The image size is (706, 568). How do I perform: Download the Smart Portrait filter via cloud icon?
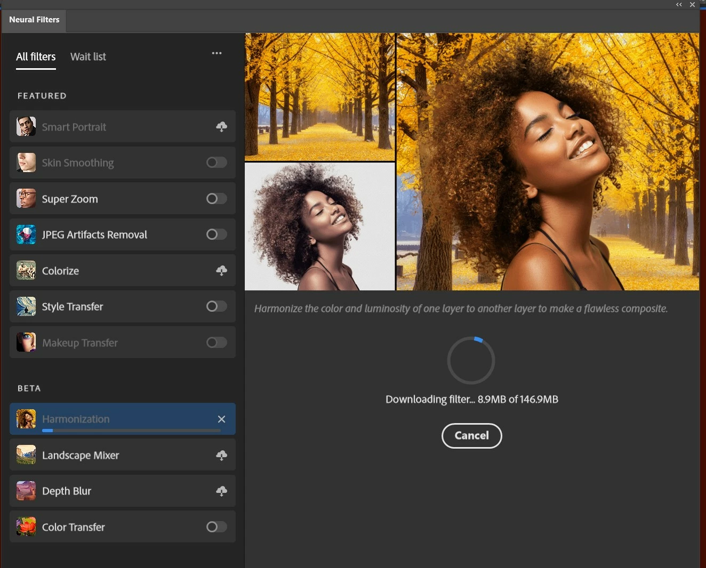pyautogui.click(x=221, y=127)
